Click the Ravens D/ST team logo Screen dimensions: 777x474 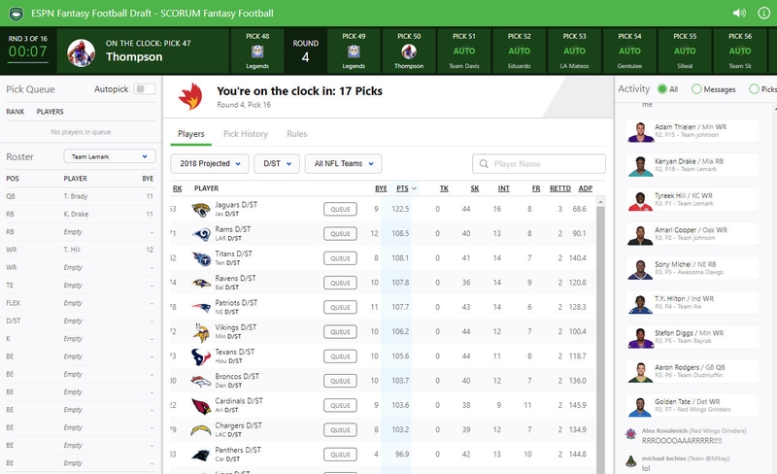201,283
